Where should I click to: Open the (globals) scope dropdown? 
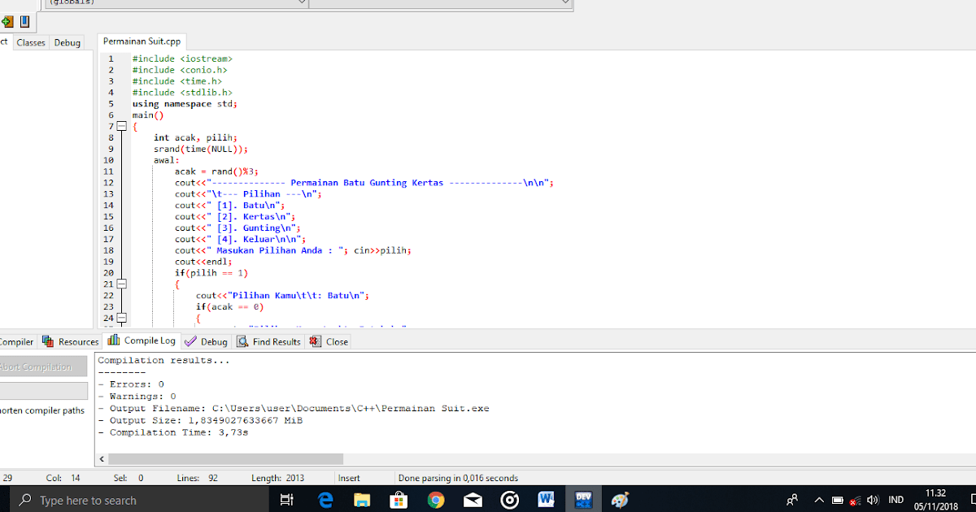(x=195, y=3)
